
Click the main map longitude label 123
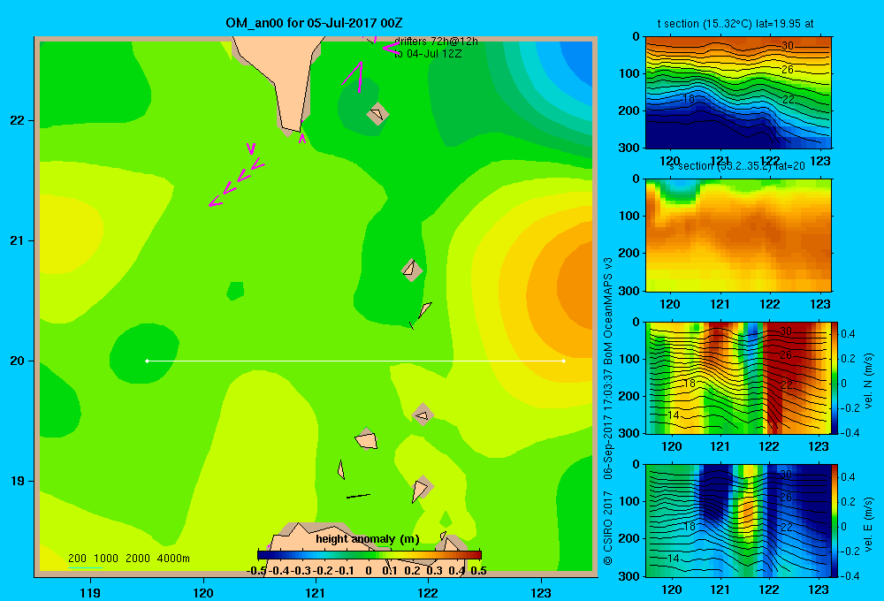[541, 592]
